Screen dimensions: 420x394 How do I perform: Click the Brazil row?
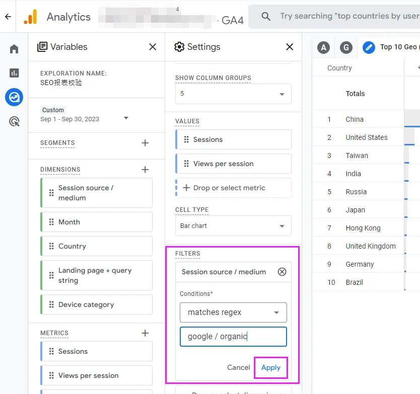click(x=366, y=282)
